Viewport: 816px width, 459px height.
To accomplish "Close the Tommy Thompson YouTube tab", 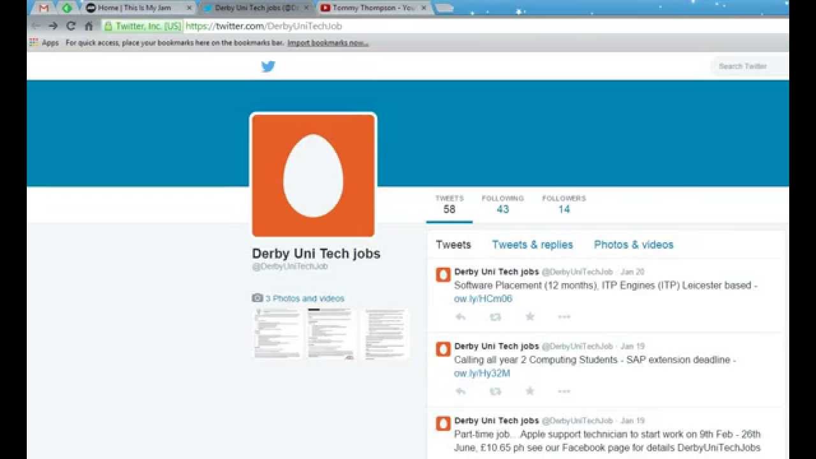I will (x=424, y=8).
